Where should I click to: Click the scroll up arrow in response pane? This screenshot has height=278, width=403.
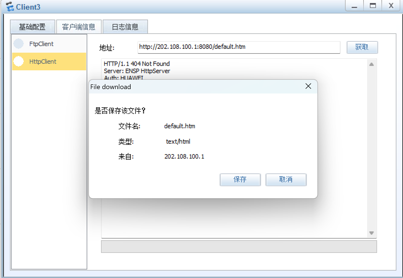(372, 64)
